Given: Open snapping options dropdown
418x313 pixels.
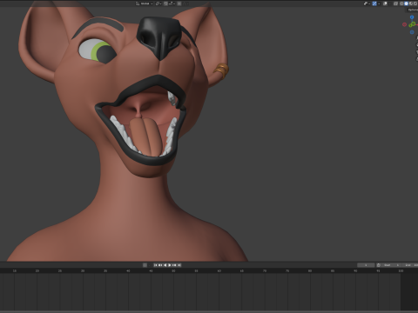Looking at the screenshot, I should [x=172, y=3].
